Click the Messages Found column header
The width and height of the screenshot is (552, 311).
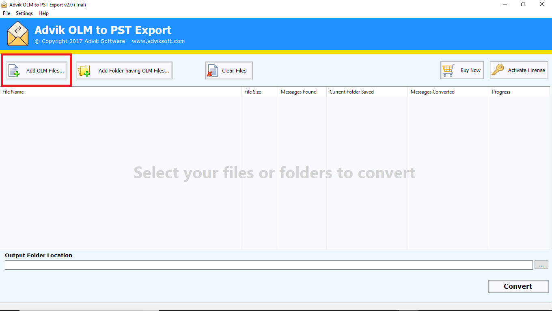coord(302,92)
